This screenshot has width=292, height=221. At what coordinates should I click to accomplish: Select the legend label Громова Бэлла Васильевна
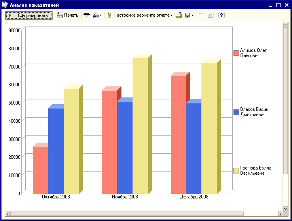256,171
